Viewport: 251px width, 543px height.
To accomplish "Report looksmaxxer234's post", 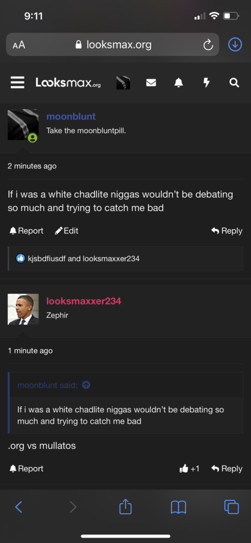I will click(26, 469).
